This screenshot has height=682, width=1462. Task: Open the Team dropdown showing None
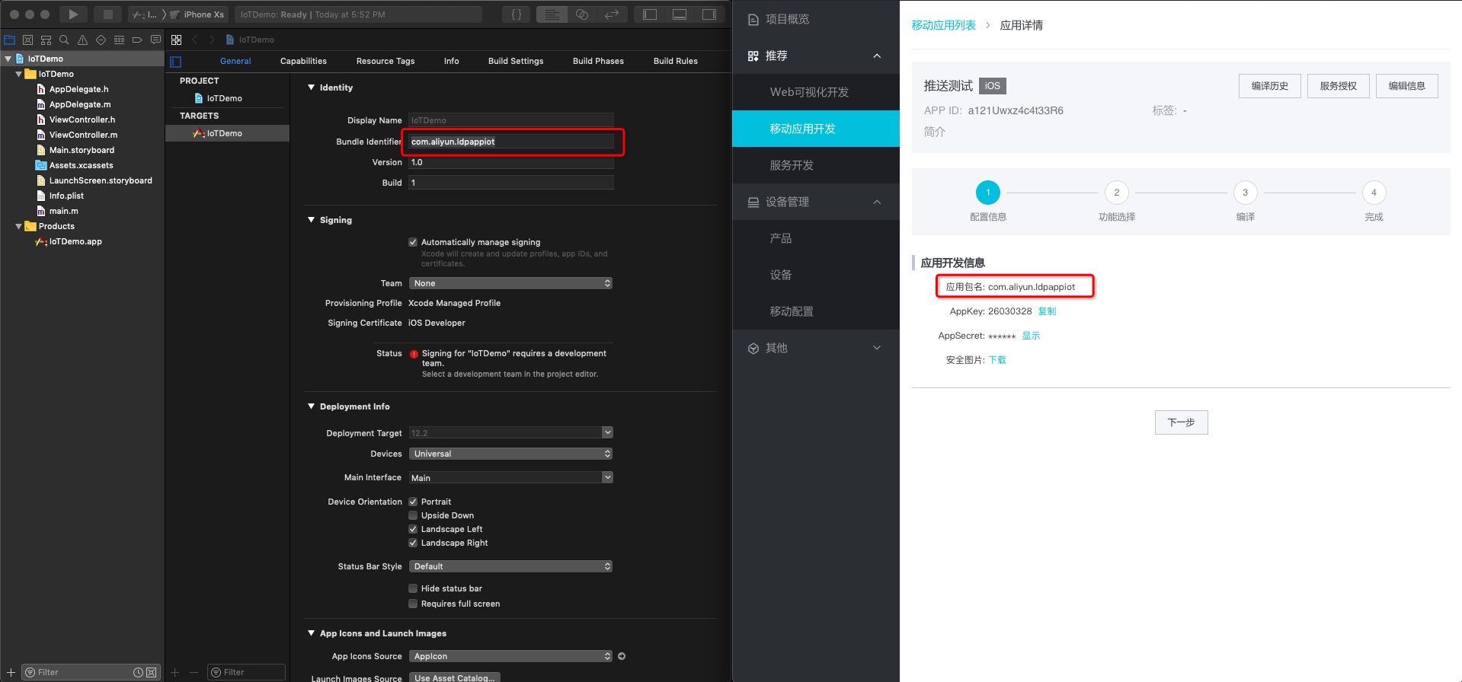510,283
